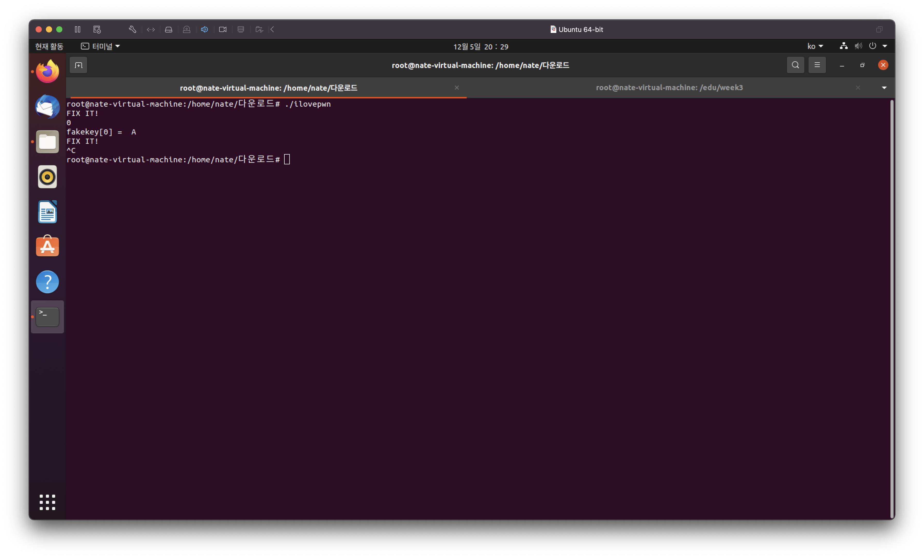Expand the terminal tab list arrow
The image size is (924, 558).
884,88
